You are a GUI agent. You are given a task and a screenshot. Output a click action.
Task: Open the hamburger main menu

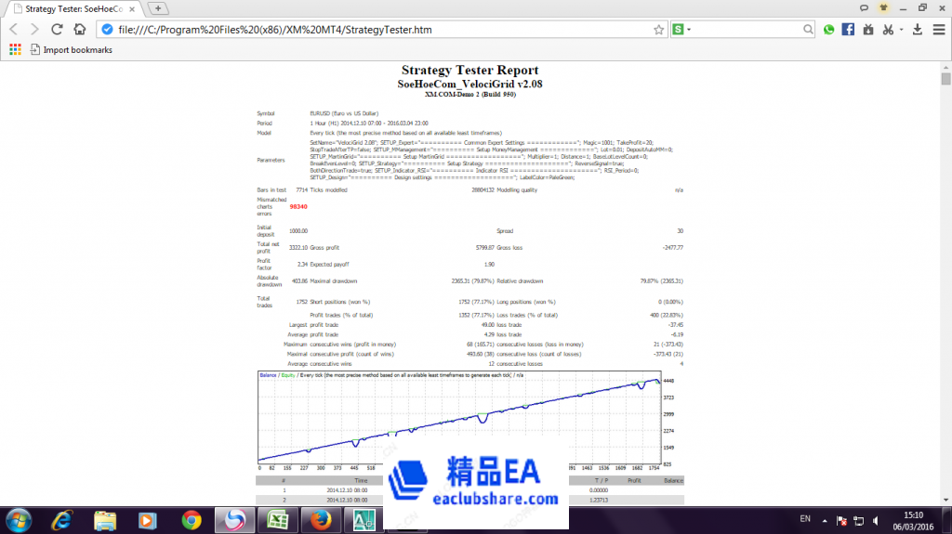click(x=937, y=30)
